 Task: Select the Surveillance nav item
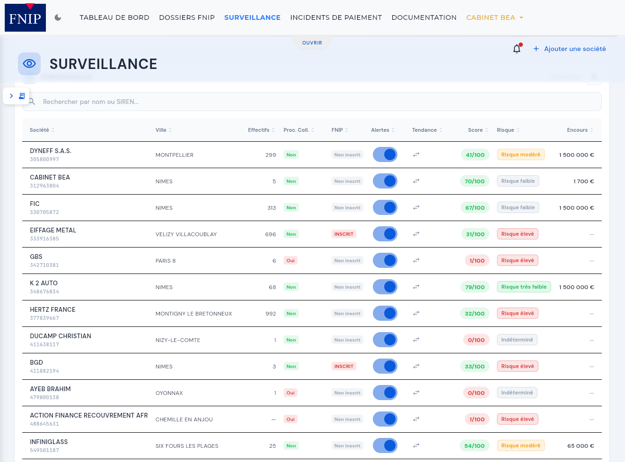click(252, 17)
